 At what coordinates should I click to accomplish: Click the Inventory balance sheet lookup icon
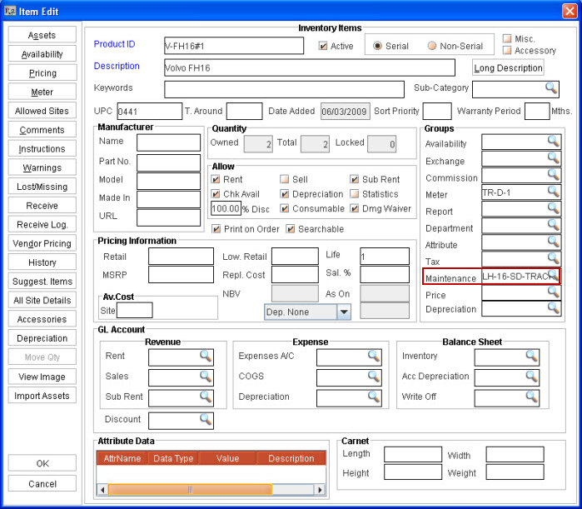point(530,357)
